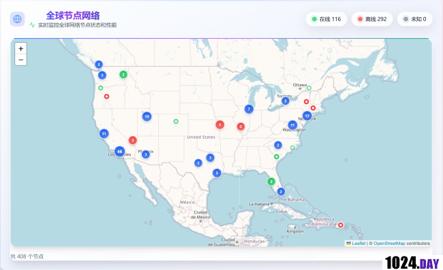Click the blue cluster of 2 near Toronto
Screen dimensions: 443x270
click(286, 101)
